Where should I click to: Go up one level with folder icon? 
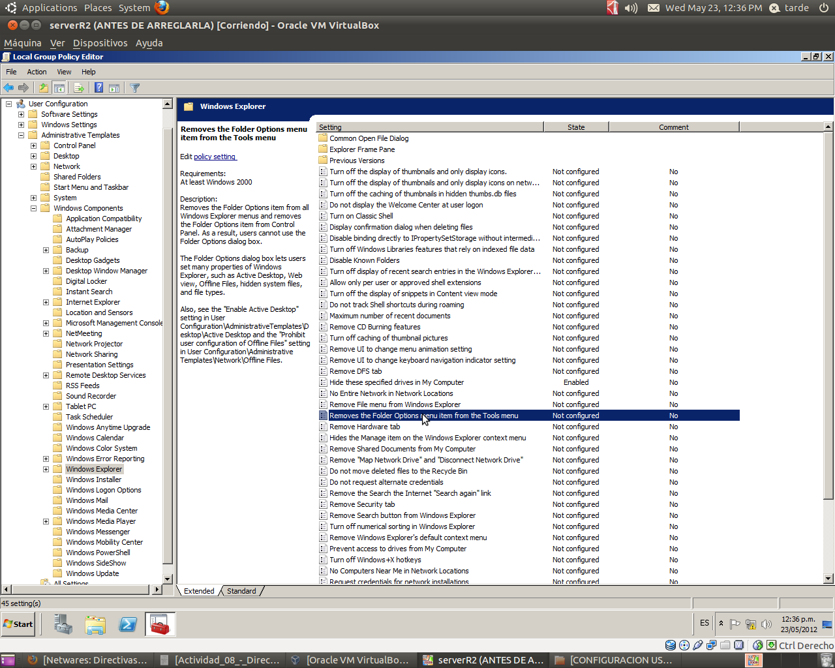[43, 87]
